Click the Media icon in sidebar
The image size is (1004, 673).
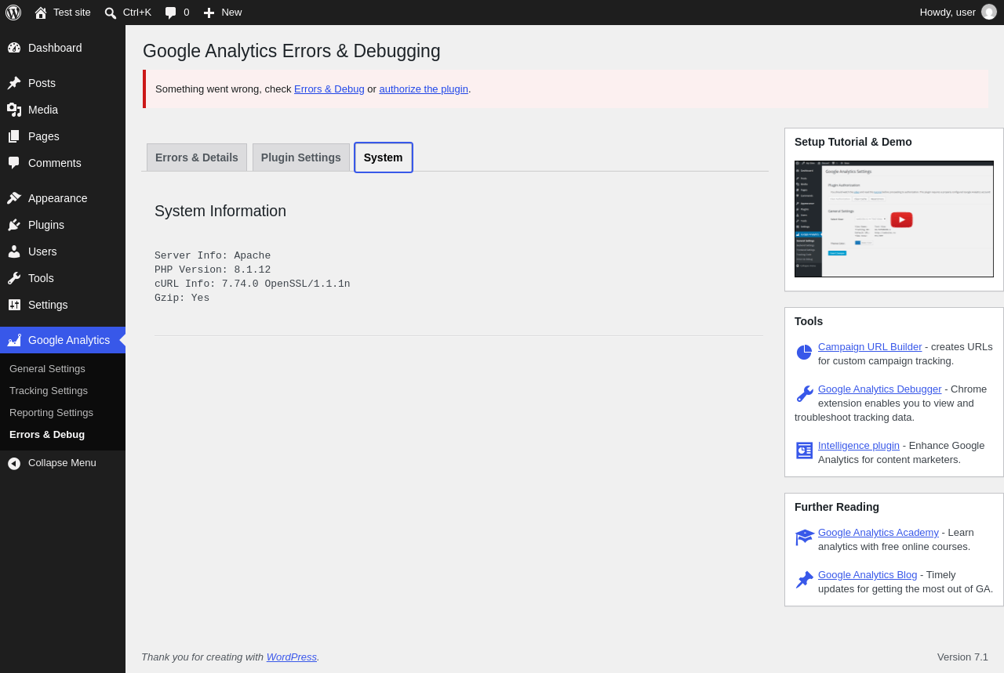coord(14,110)
